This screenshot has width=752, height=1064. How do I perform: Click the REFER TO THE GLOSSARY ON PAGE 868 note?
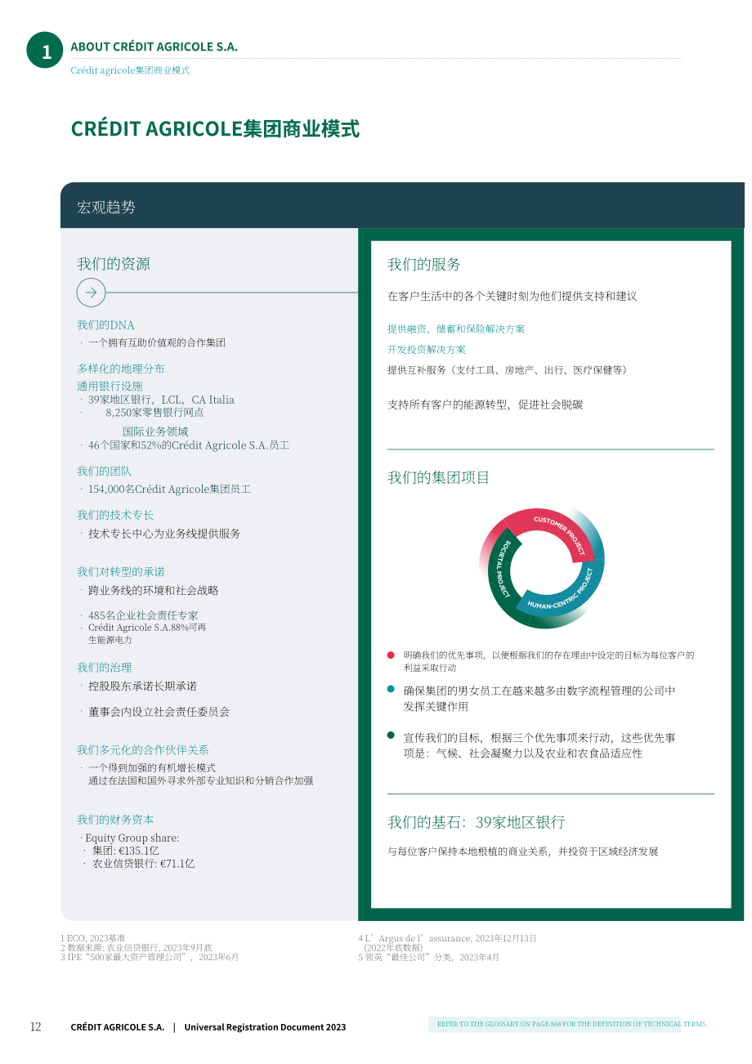click(572, 1024)
